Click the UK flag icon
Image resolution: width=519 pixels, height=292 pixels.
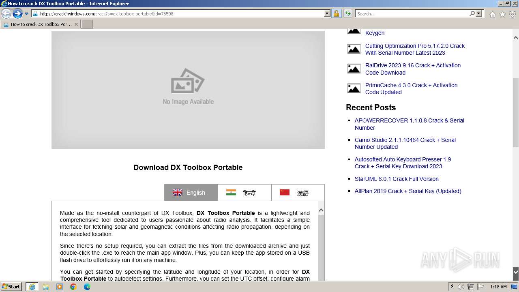[x=178, y=192]
